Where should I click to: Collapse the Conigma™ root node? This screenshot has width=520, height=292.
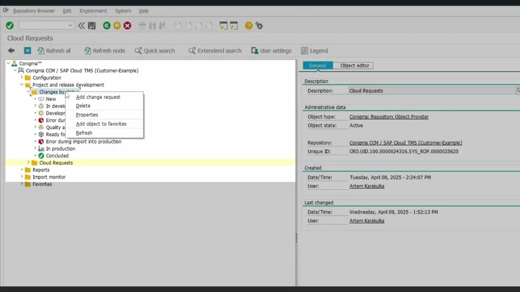tap(8, 63)
